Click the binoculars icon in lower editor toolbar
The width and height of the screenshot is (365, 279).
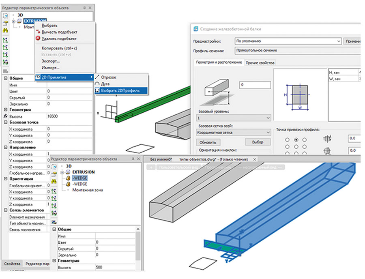[x=54, y=181]
